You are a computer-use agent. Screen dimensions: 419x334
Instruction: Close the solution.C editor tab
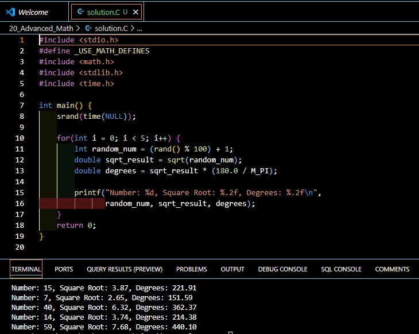coord(135,12)
